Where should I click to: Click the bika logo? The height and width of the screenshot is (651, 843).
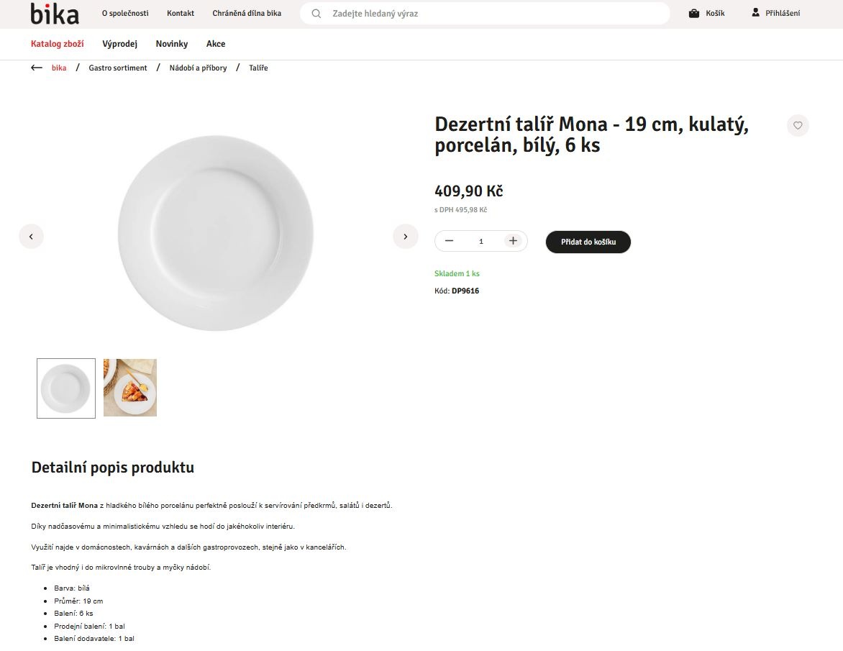tap(55, 14)
